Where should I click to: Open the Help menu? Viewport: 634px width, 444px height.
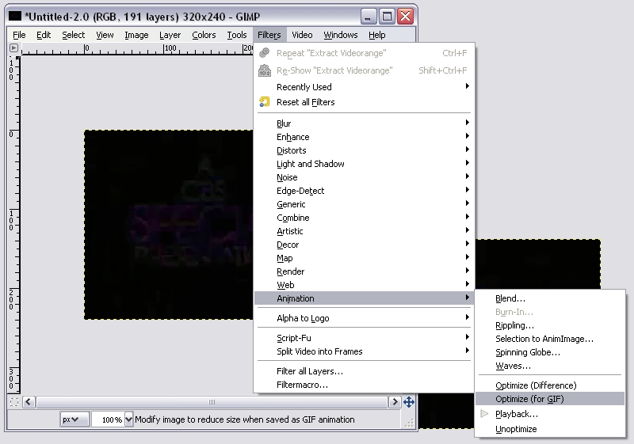point(377,35)
